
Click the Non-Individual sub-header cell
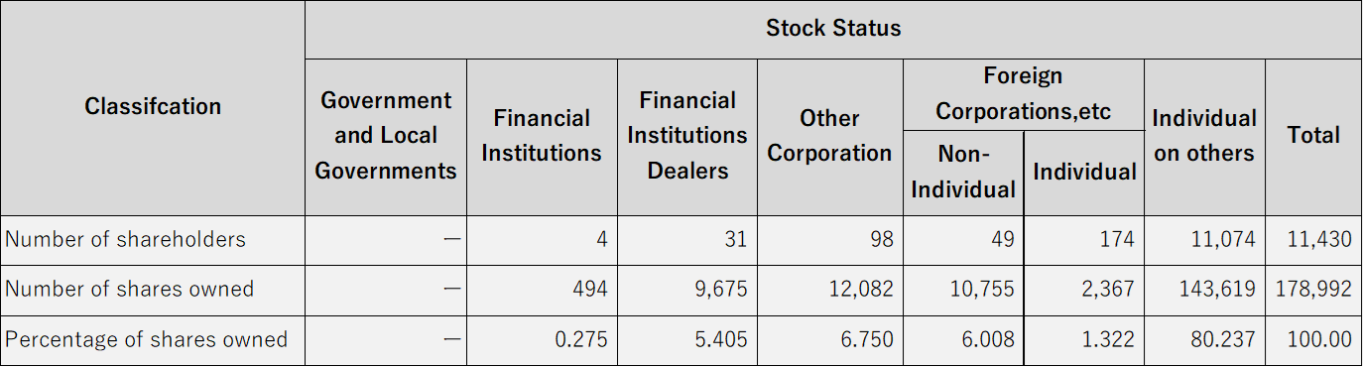[x=963, y=173]
